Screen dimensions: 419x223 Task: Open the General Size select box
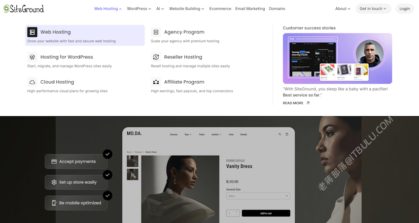point(258,196)
